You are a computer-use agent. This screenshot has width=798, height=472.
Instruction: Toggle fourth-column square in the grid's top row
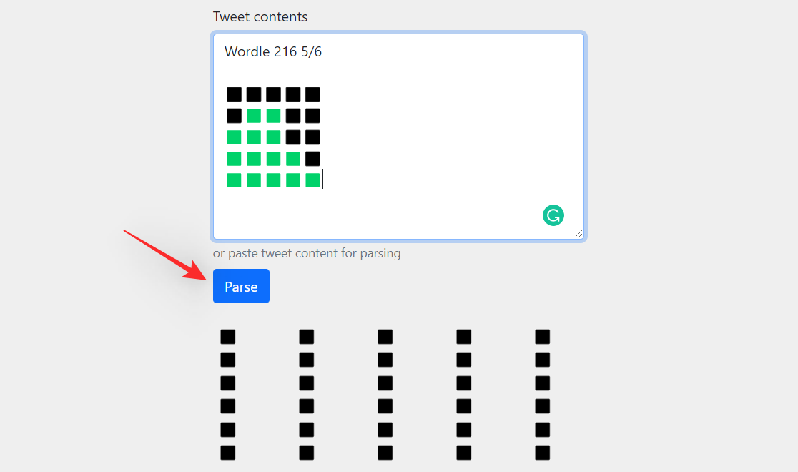click(464, 337)
